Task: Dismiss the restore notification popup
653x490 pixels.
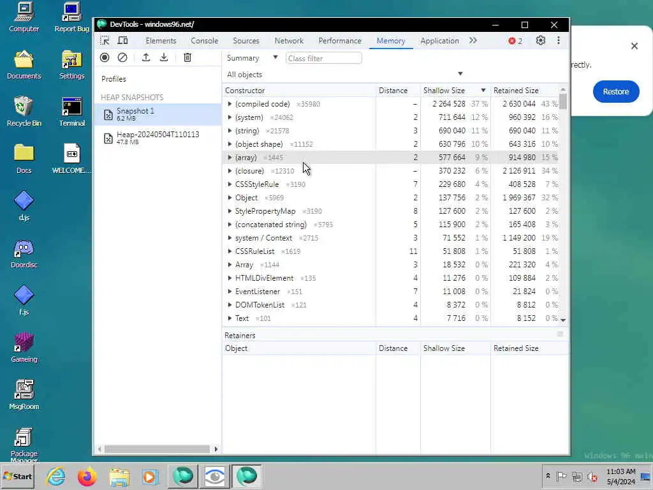Action: tap(635, 46)
